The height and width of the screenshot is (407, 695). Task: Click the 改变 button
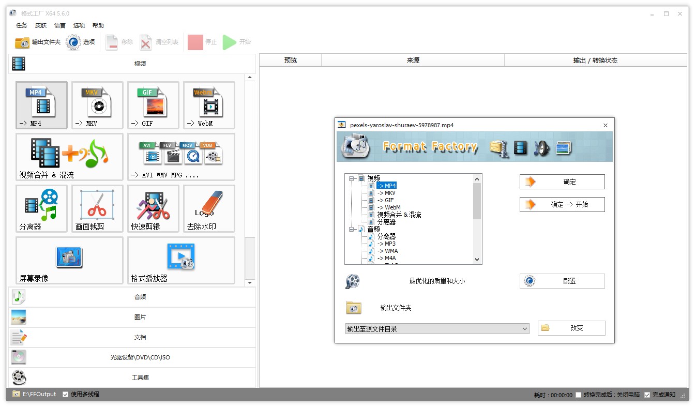point(571,328)
